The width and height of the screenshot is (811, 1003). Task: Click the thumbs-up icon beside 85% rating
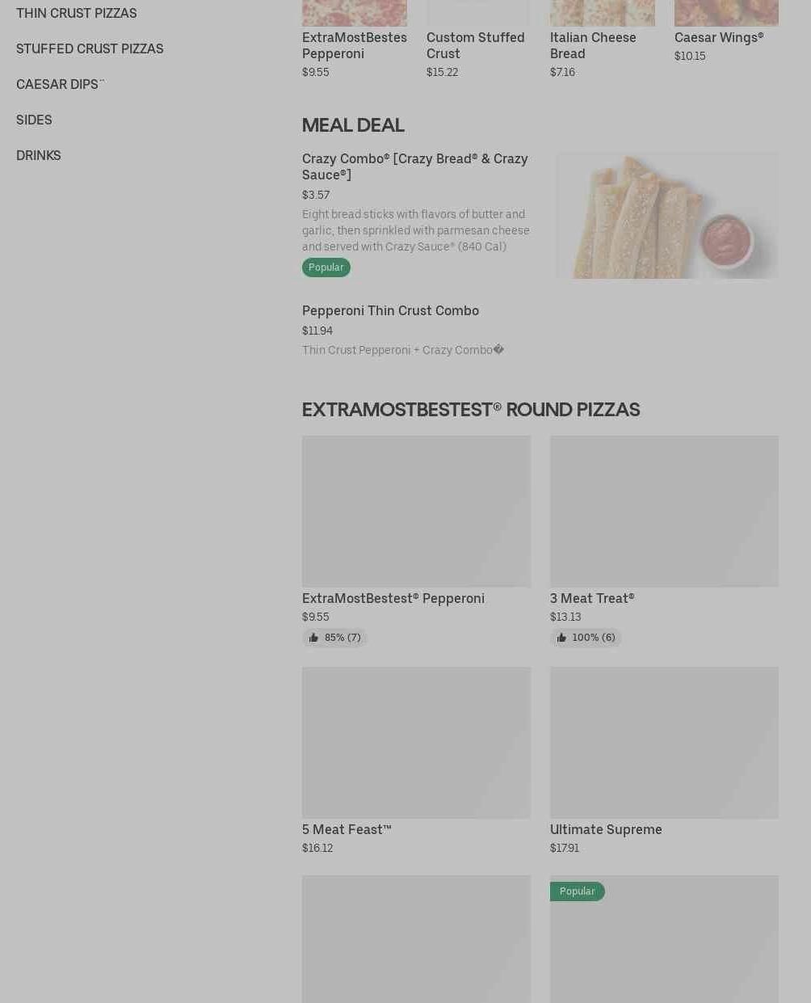point(313,638)
